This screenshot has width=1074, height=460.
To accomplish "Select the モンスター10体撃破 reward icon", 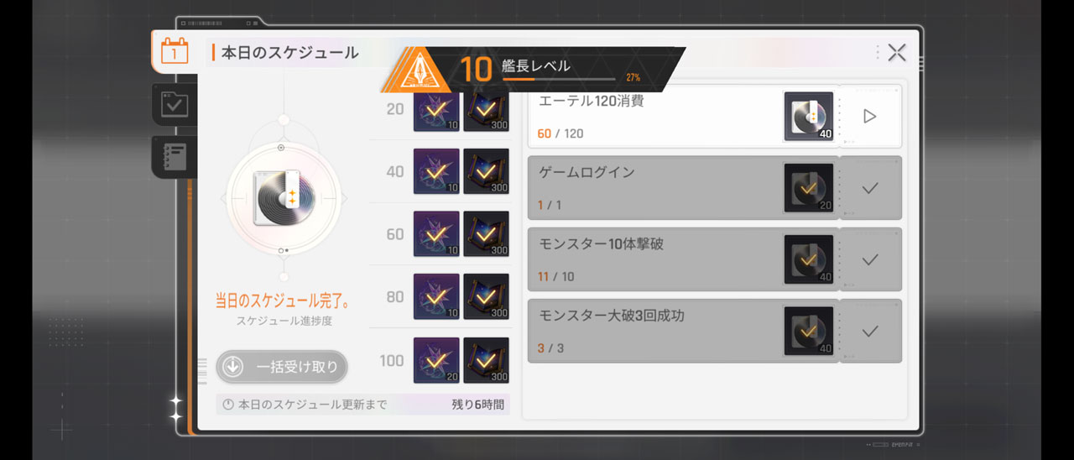I will coord(809,259).
